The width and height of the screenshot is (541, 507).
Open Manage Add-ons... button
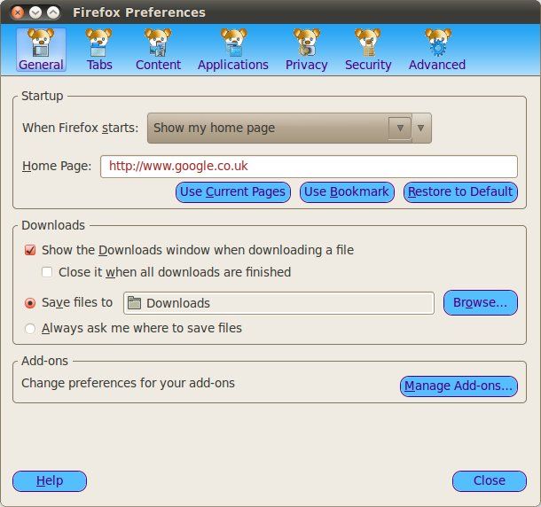coord(459,386)
